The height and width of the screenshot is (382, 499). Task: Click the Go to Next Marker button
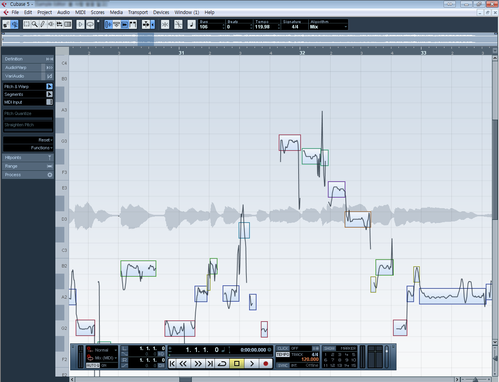click(210, 364)
